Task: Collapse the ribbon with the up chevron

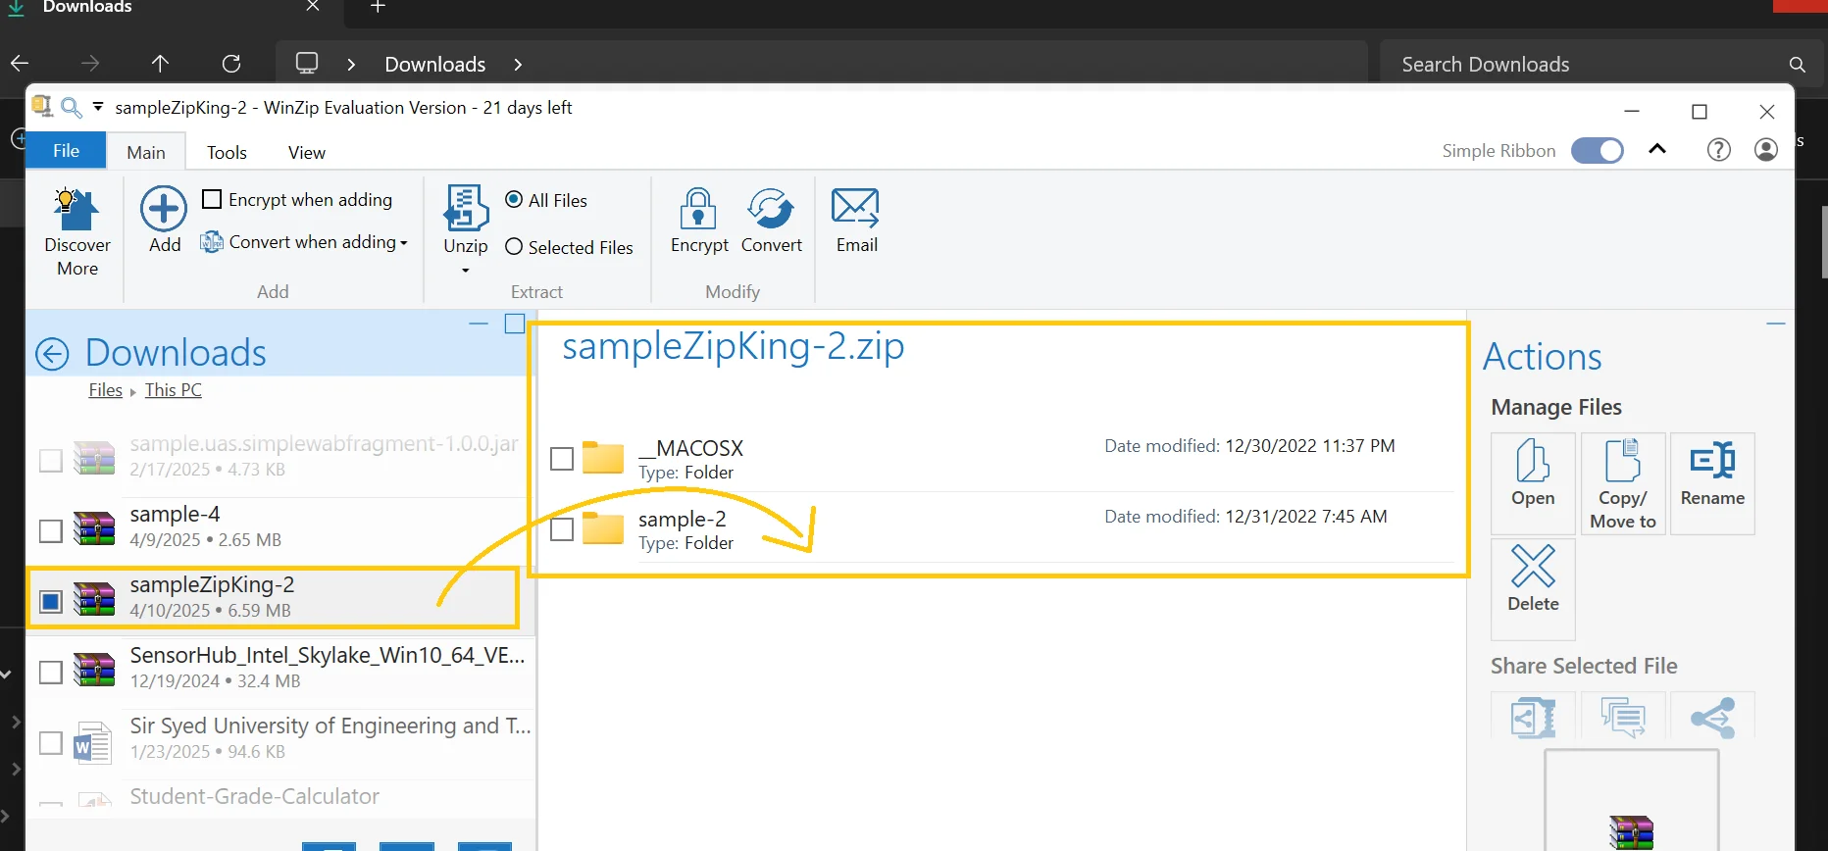Action: [x=1657, y=149]
